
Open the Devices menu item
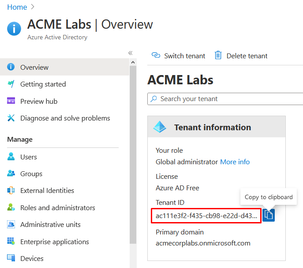coord(33,258)
